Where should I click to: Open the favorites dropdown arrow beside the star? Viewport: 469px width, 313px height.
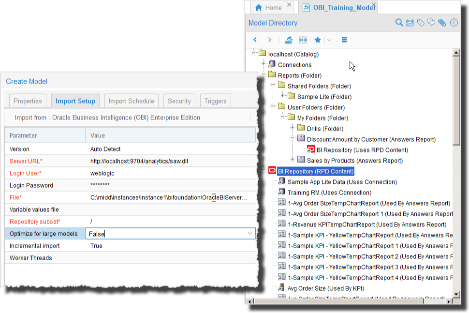[x=329, y=40]
